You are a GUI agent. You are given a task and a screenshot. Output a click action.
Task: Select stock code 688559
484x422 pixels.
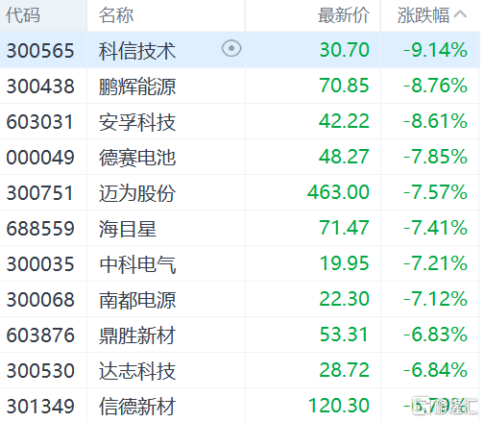point(40,229)
